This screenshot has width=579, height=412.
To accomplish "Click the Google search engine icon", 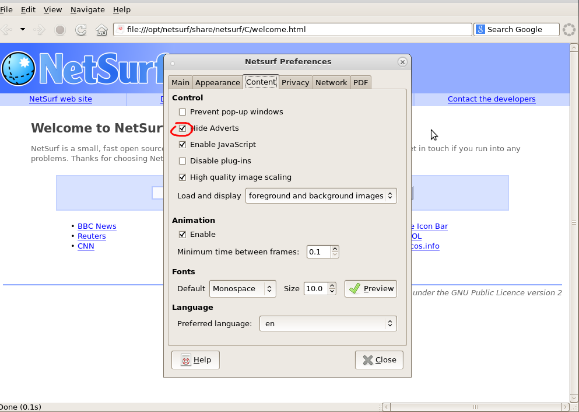I will [480, 29].
